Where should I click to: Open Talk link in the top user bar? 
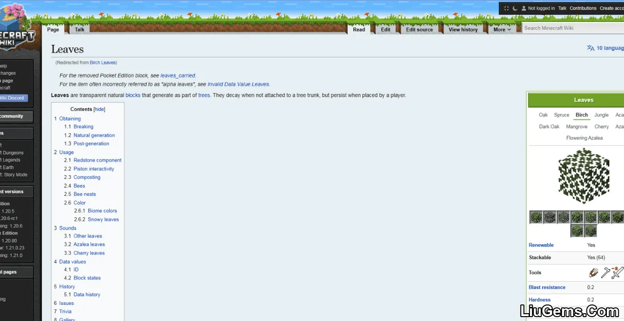pos(562,8)
